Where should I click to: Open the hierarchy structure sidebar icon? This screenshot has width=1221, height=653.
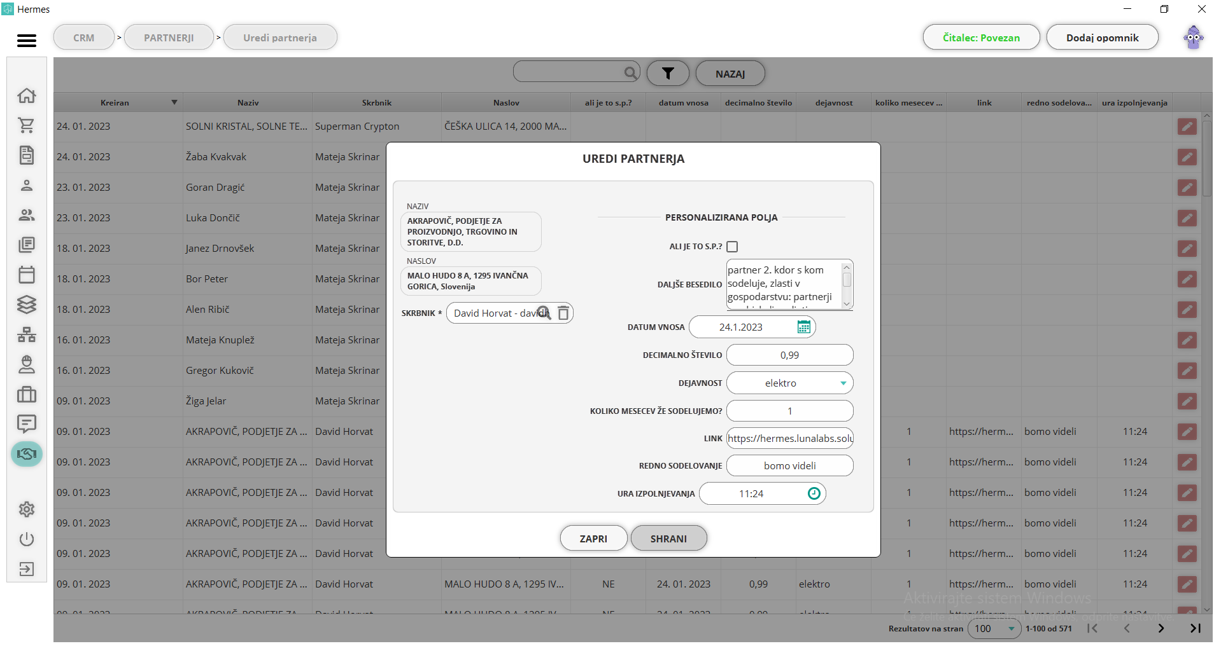(x=27, y=334)
